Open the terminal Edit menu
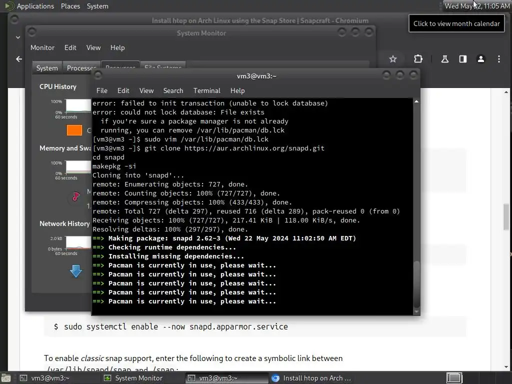 pos(123,91)
